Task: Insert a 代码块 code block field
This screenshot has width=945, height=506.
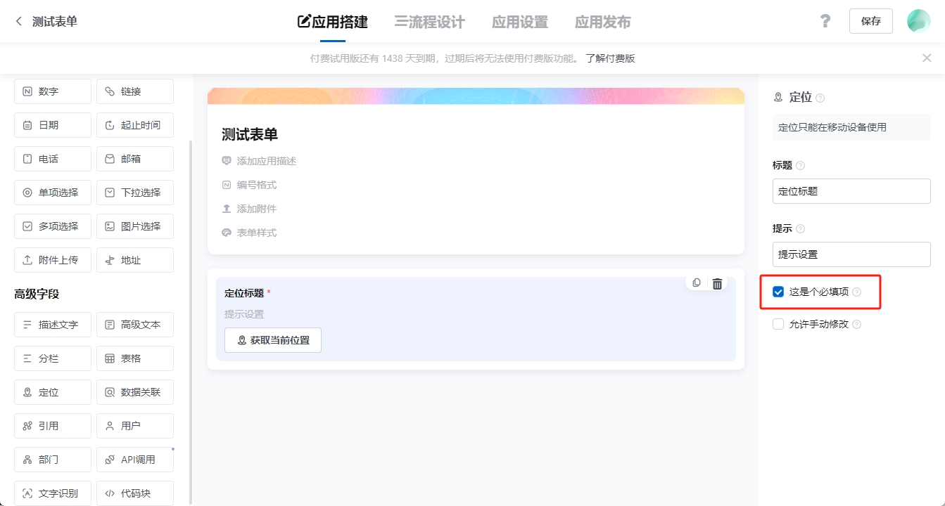Action: pos(134,493)
